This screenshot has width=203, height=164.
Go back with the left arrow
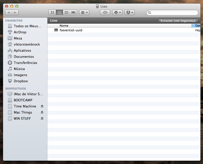tap(9, 12)
